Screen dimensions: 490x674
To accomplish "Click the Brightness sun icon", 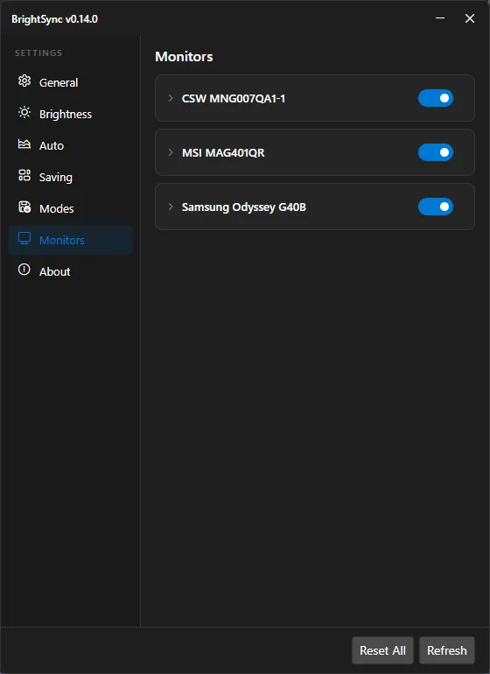I will [x=24, y=113].
